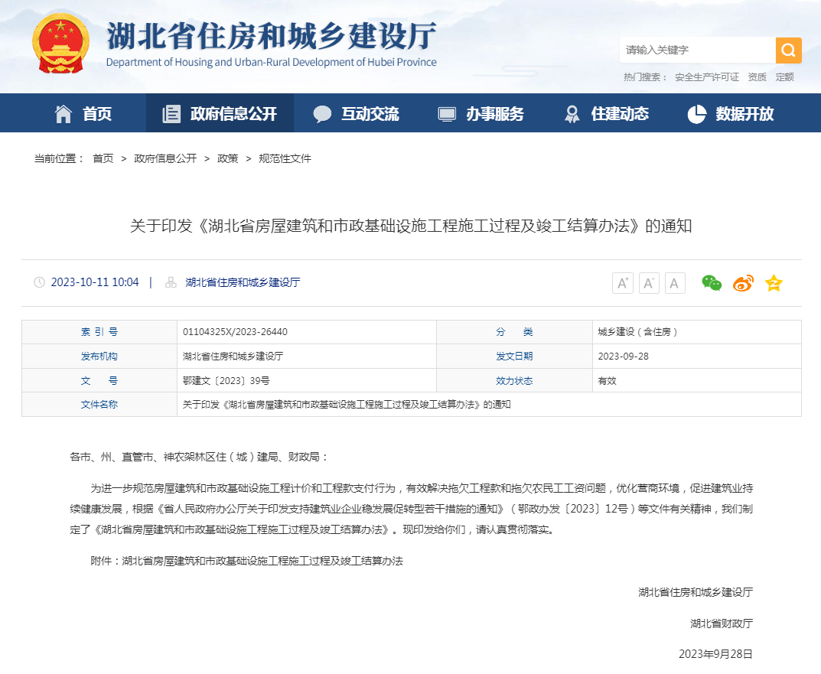Select the 效力状态 label cell
The height and width of the screenshot is (674, 821).
click(x=514, y=381)
